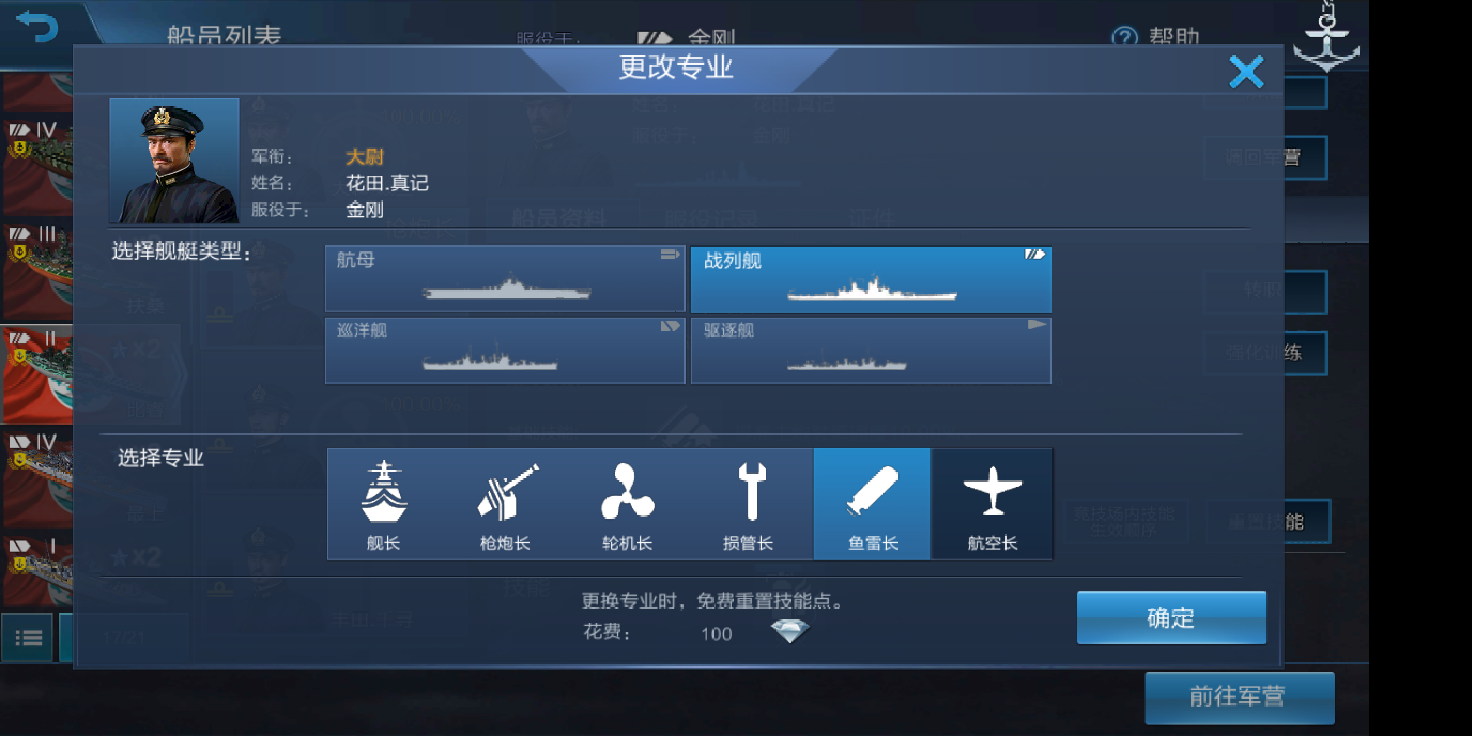Screen dimensions: 1472x736
Task: Select 驱逐舰 destroyer ship type
Action: (x=871, y=351)
